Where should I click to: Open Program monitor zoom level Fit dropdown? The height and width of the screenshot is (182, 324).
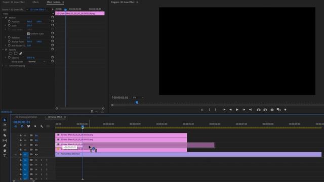pos(138,98)
